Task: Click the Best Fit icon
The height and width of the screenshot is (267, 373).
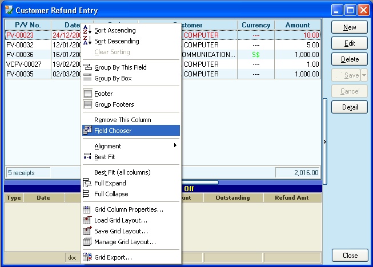Action: coord(87,156)
